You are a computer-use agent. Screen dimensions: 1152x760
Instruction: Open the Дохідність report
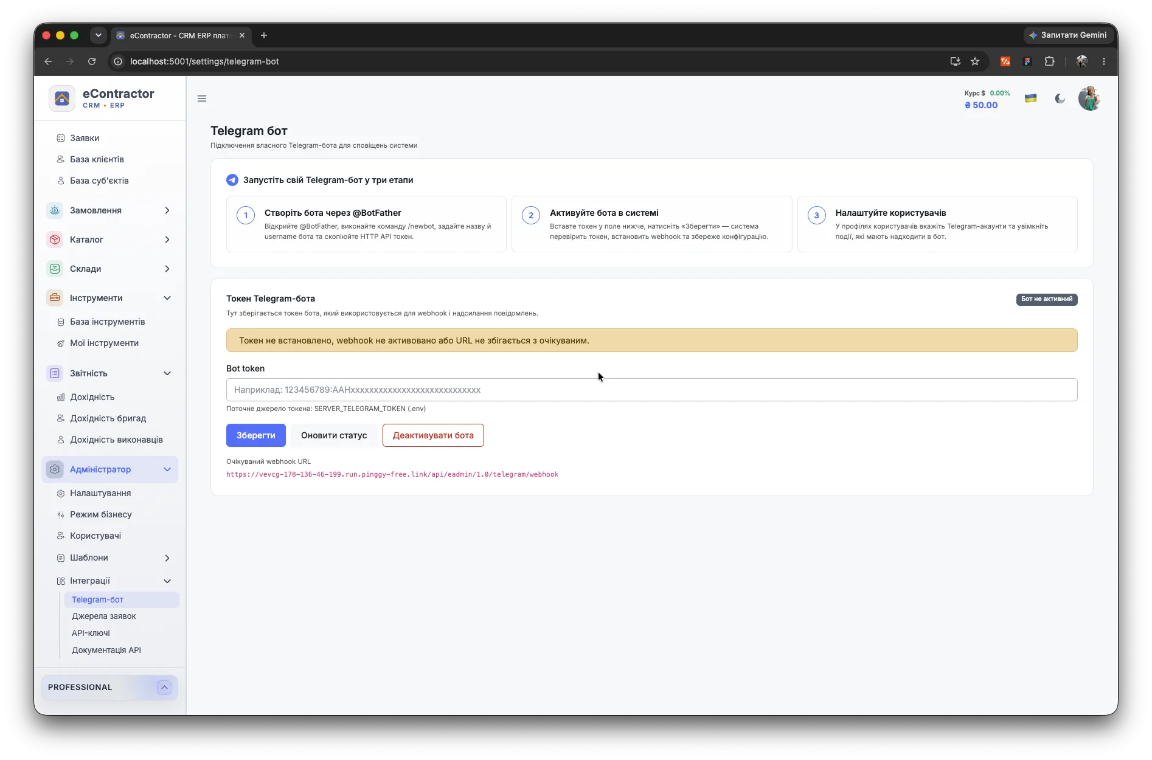(x=92, y=397)
